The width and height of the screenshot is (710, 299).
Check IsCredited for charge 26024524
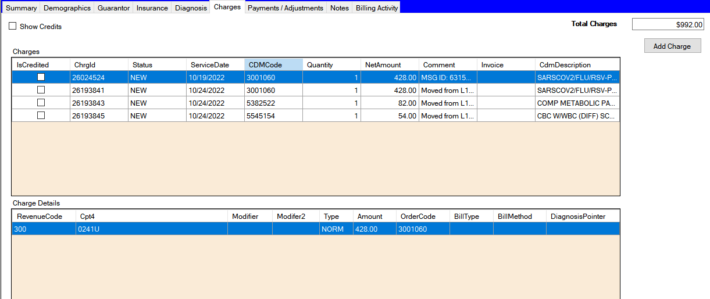(41, 77)
